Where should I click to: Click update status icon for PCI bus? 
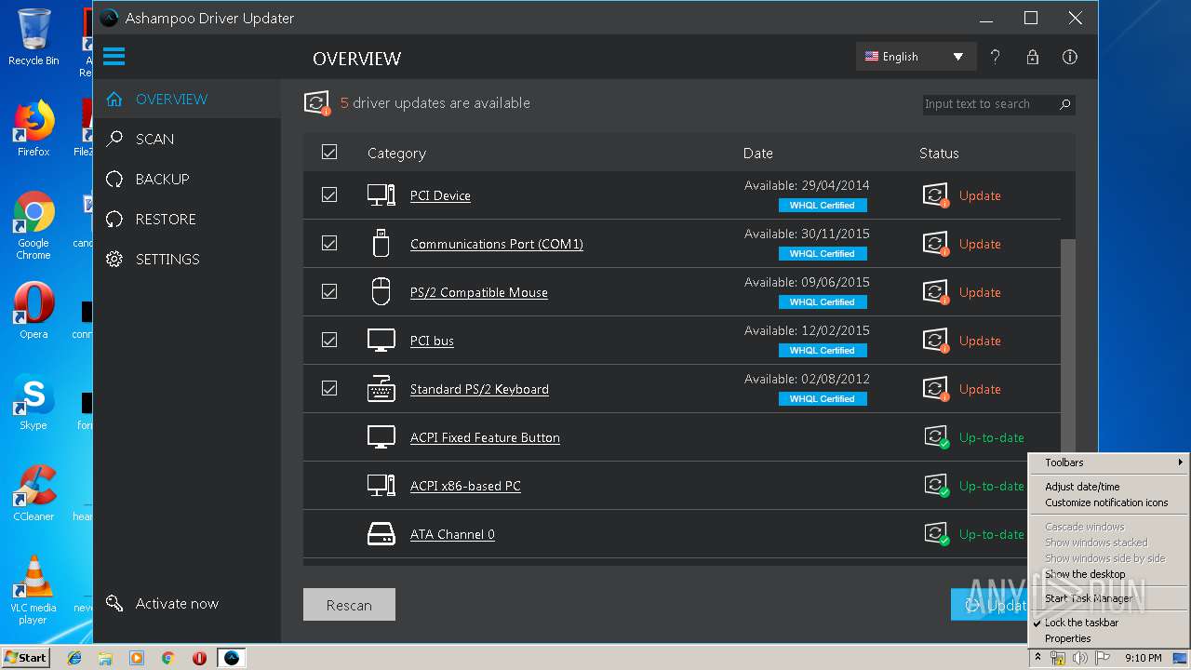[936, 341]
